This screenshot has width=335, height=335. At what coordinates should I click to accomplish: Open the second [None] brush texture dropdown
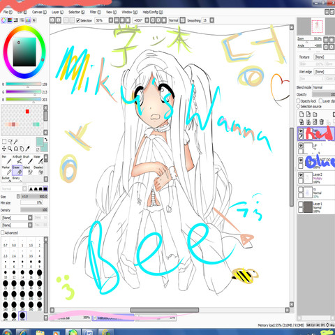17,225
